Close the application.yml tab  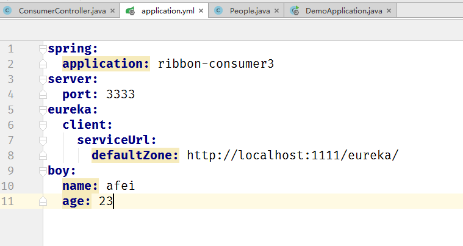pos(201,11)
